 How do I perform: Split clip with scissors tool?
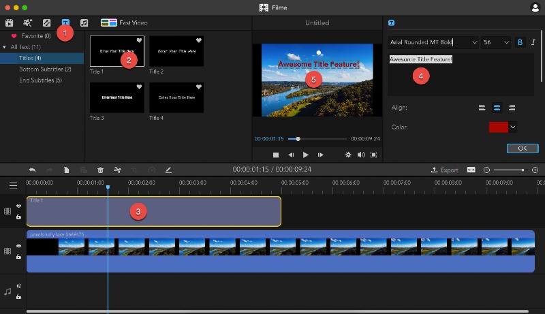(117, 170)
